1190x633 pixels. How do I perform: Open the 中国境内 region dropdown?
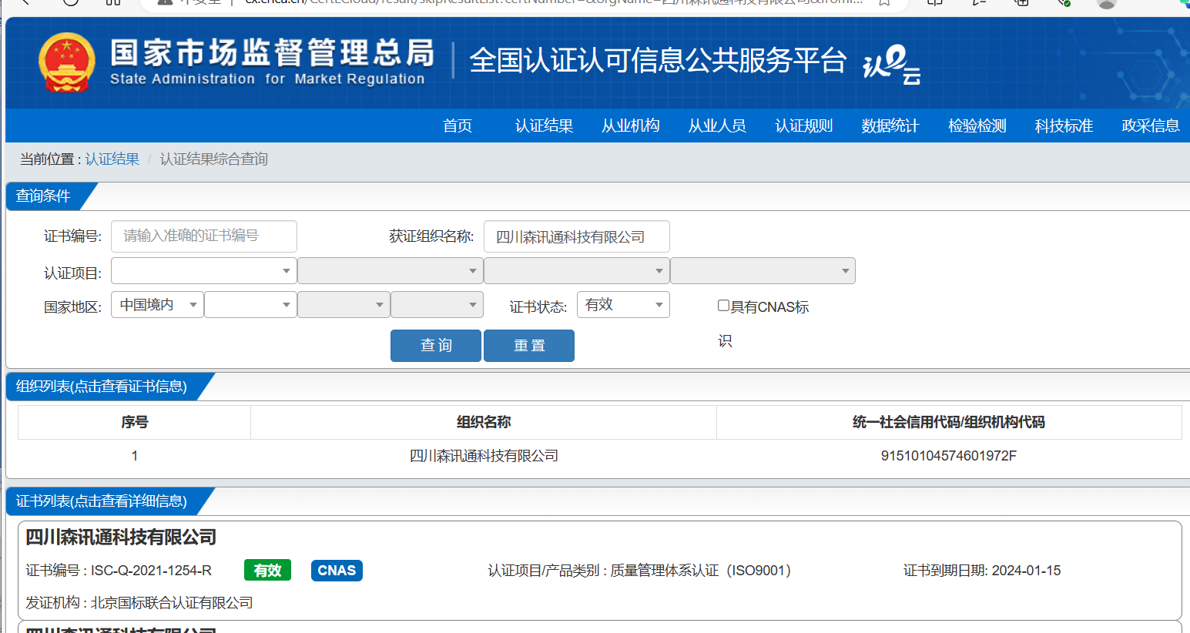pyautogui.click(x=158, y=305)
